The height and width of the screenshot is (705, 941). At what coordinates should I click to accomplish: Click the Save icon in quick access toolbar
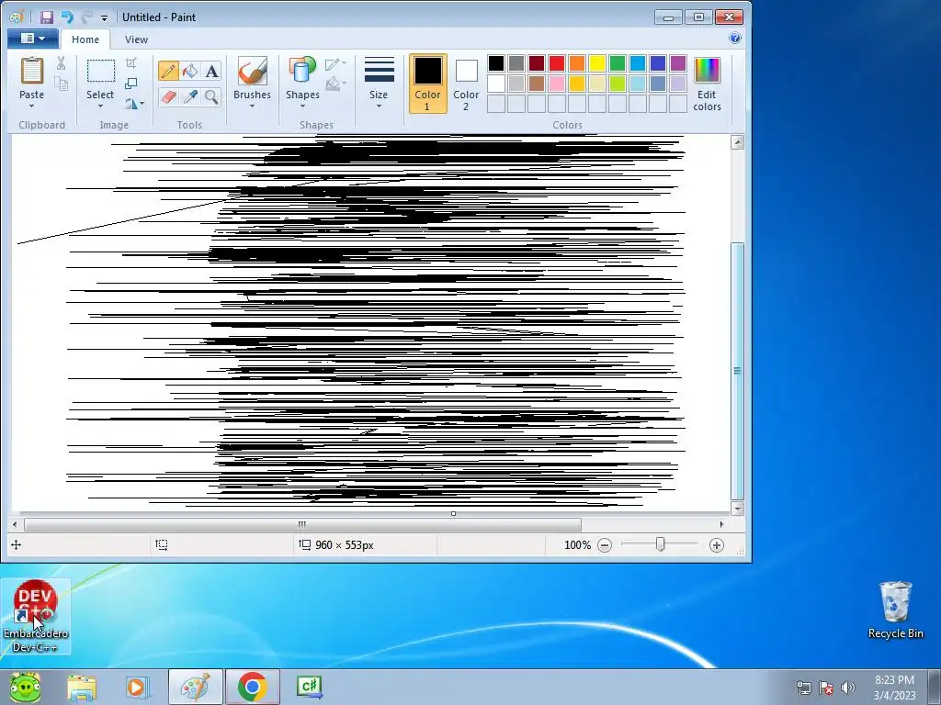coord(46,17)
